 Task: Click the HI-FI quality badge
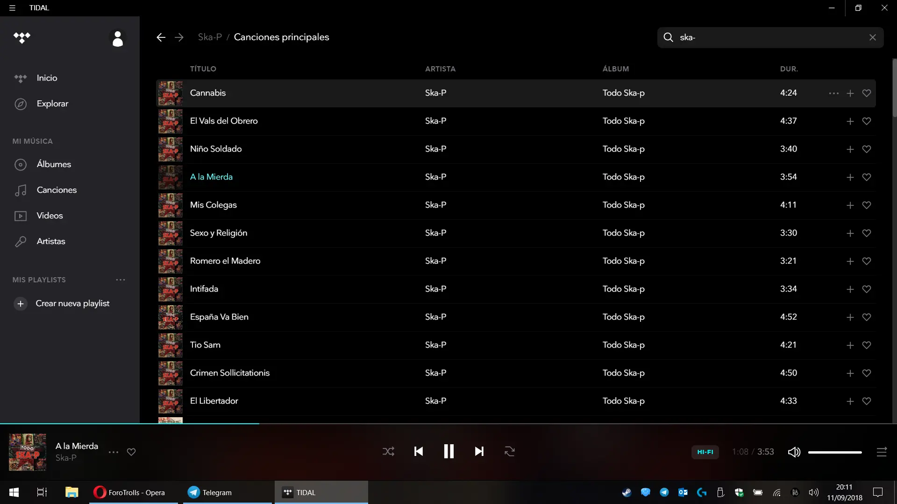[x=705, y=452]
